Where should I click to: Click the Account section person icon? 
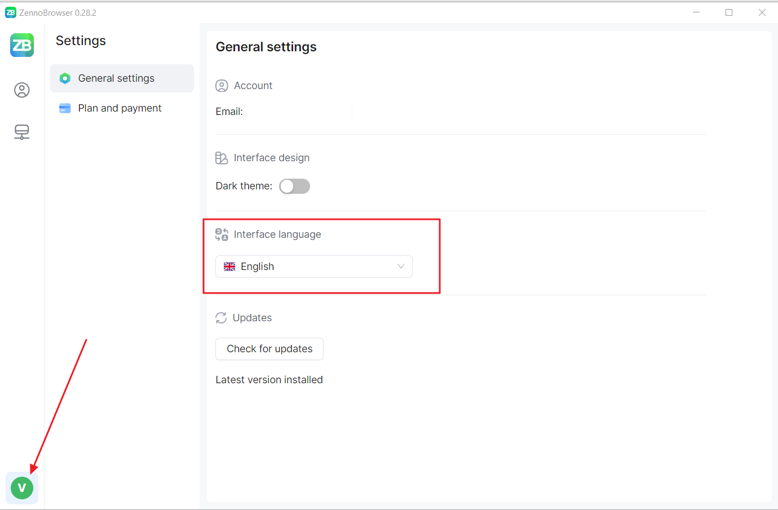click(222, 86)
